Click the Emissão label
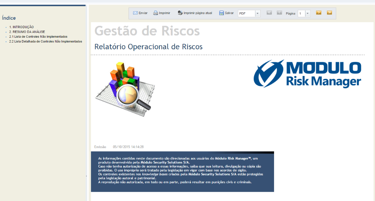The height and width of the screenshot is (201, 375). tap(100, 147)
